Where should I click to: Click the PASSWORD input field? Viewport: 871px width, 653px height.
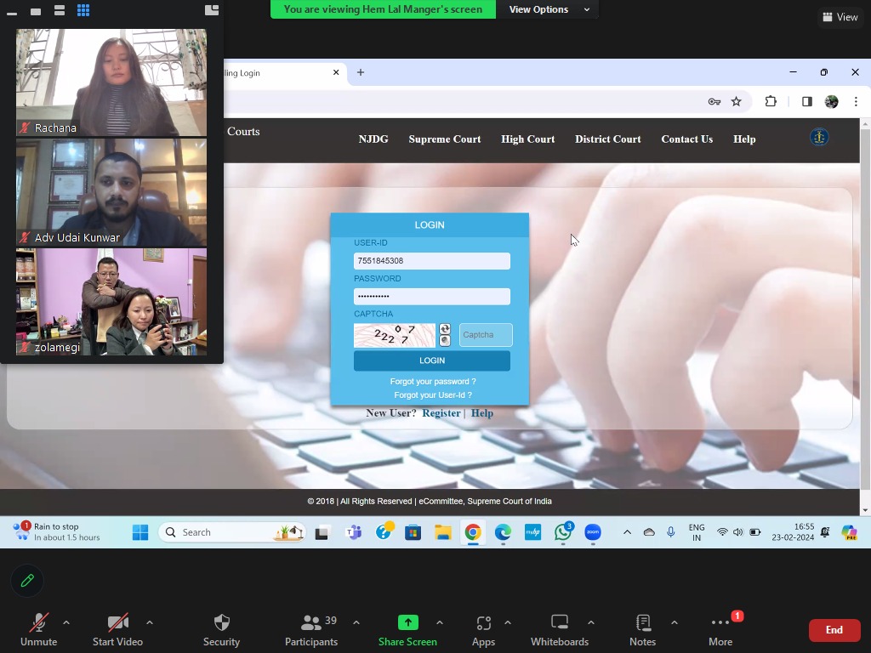(431, 297)
